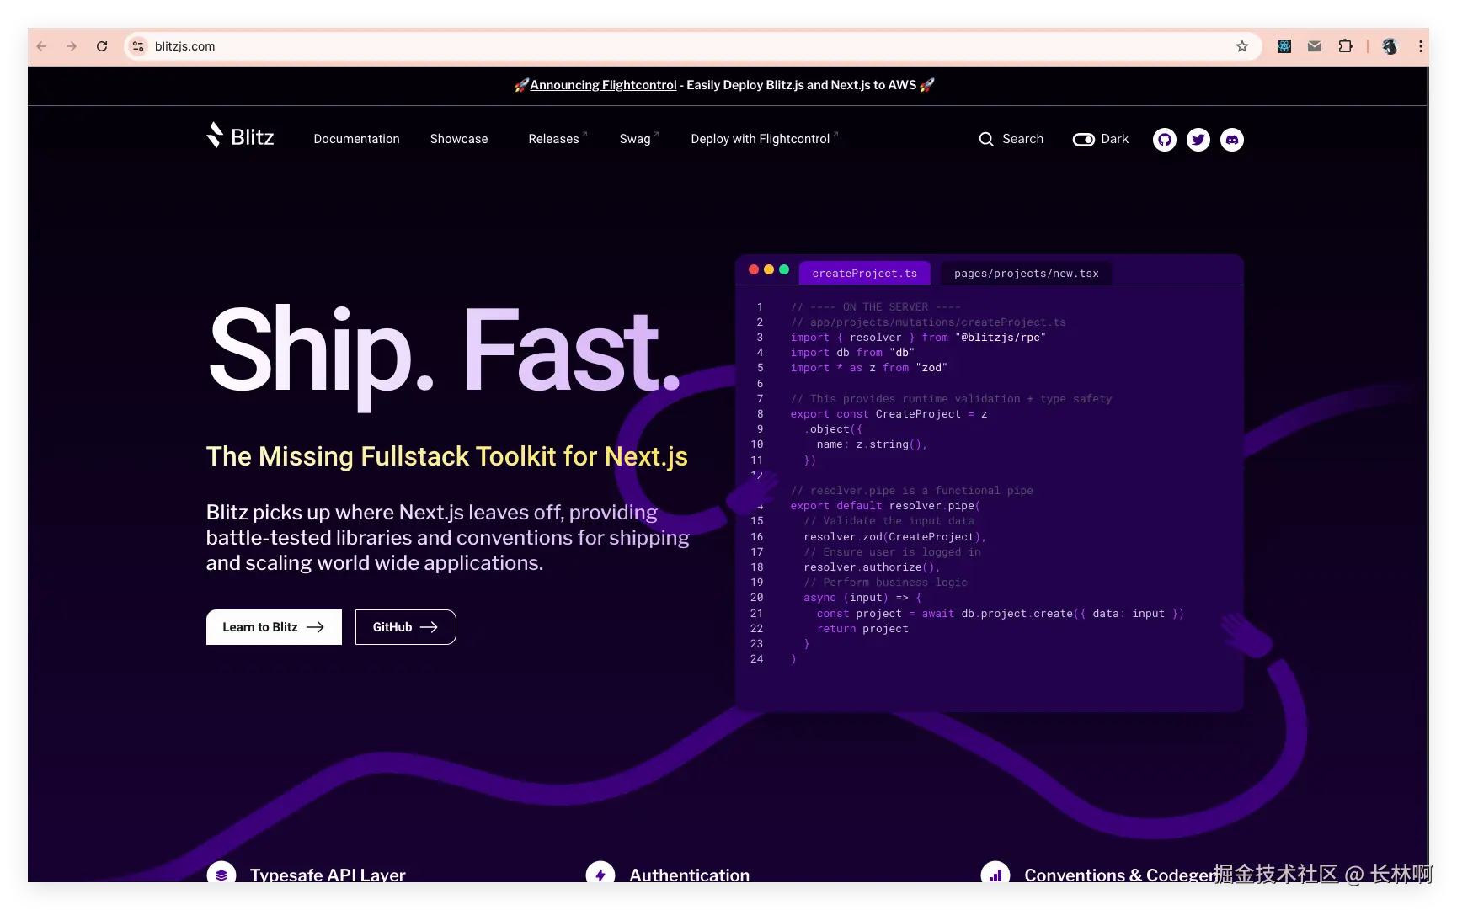Open the browser profile avatar
This screenshot has height=910, width=1457.
pos(1390,46)
